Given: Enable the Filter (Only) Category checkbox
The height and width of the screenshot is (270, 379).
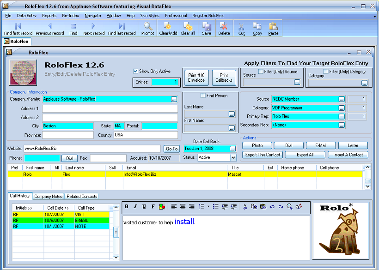Looking at the screenshot, I should 326,72.
